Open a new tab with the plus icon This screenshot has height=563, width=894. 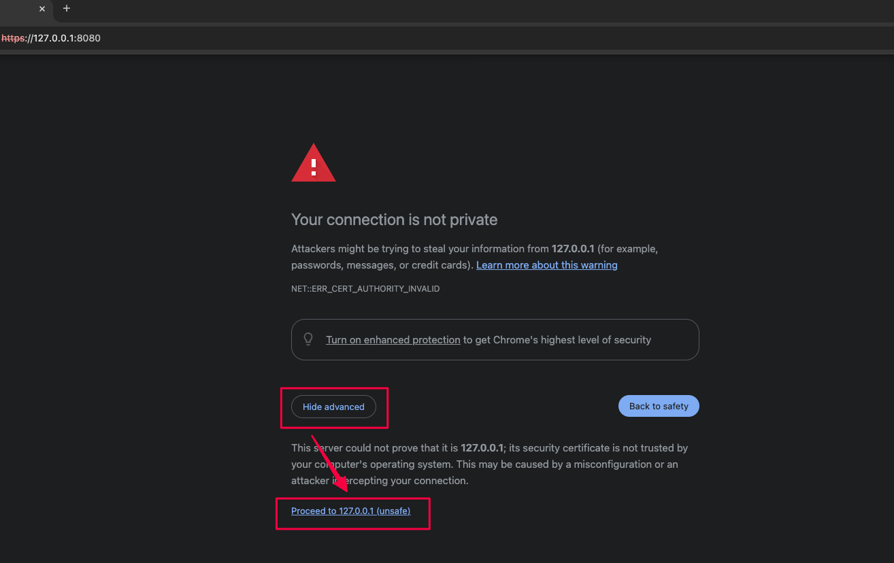66,8
